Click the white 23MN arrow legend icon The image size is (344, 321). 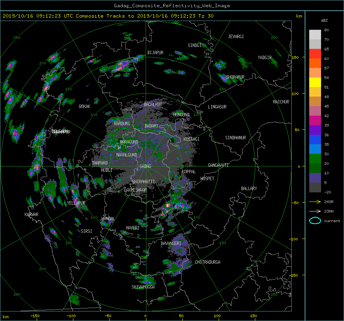pos(315,211)
